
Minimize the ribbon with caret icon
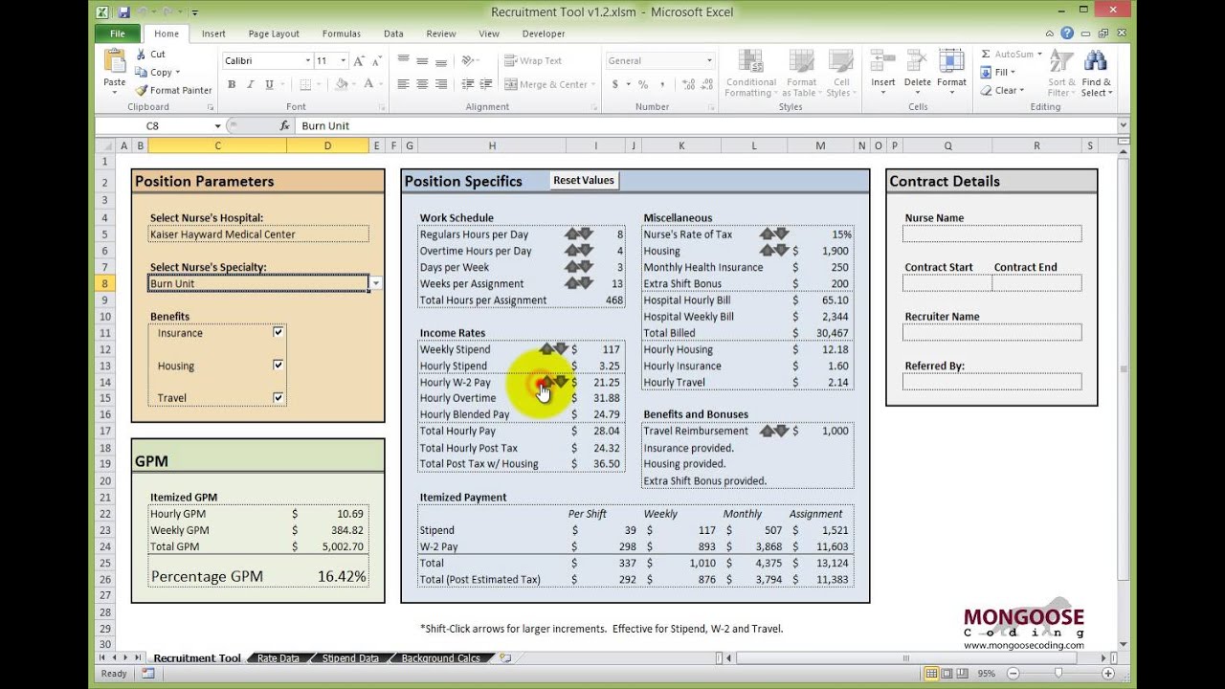[x=1051, y=33]
